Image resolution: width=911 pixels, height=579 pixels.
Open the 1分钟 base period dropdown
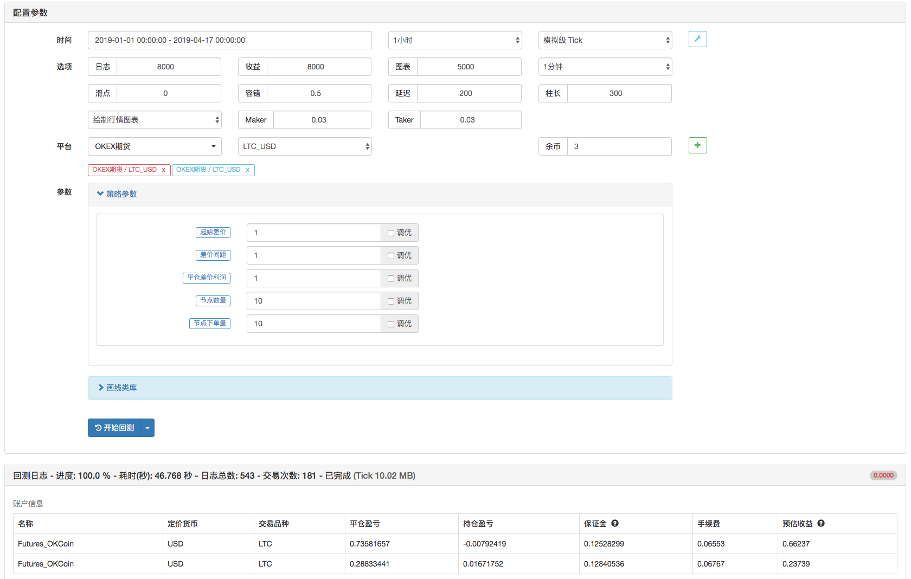605,67
